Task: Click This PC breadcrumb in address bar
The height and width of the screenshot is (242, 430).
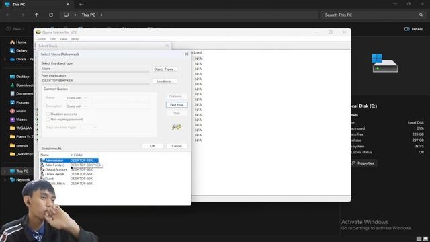Action: 88,15
